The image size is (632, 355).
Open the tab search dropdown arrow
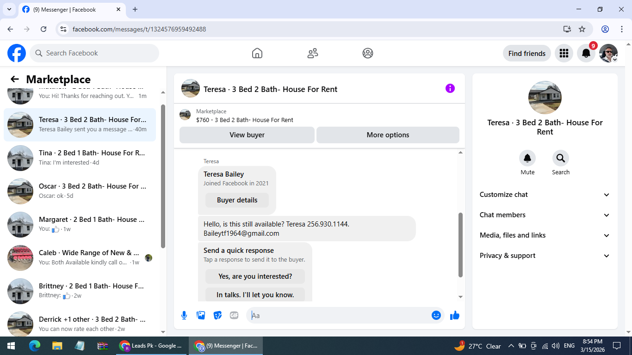[9, 9]
